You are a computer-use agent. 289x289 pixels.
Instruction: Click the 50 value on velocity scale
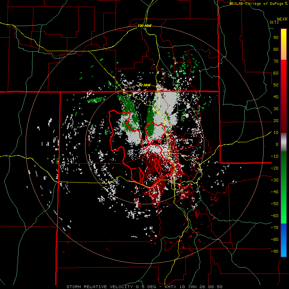point(276,85)
